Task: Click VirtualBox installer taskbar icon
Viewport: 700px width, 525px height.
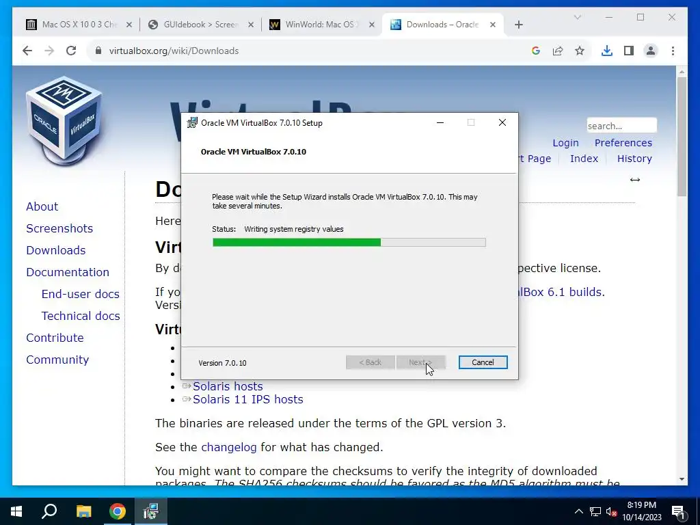Action: [151, 511]
